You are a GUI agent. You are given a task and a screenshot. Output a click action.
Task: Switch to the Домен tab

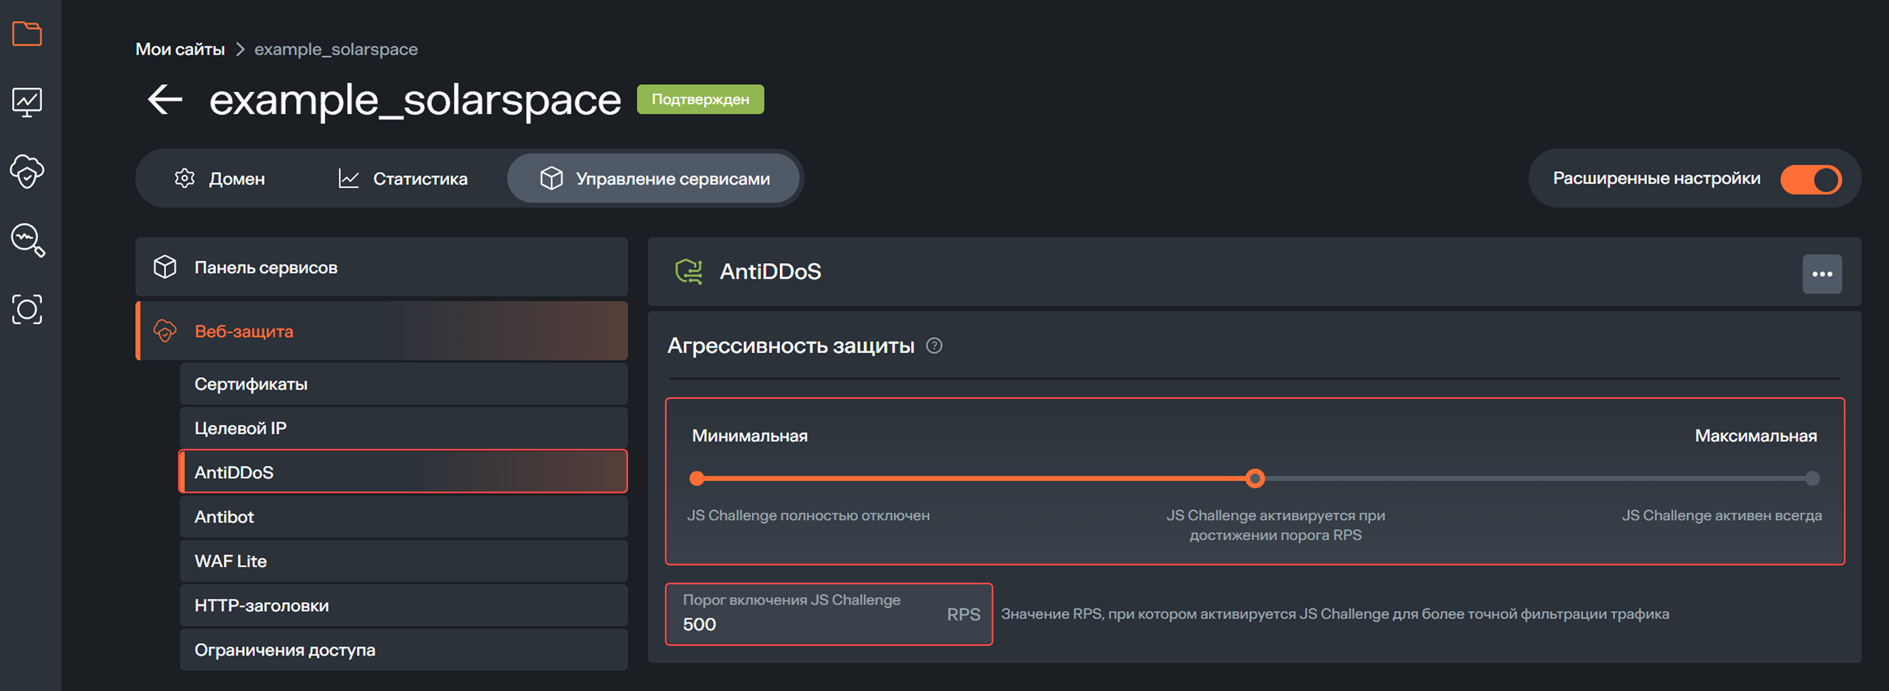pos(236,178)
